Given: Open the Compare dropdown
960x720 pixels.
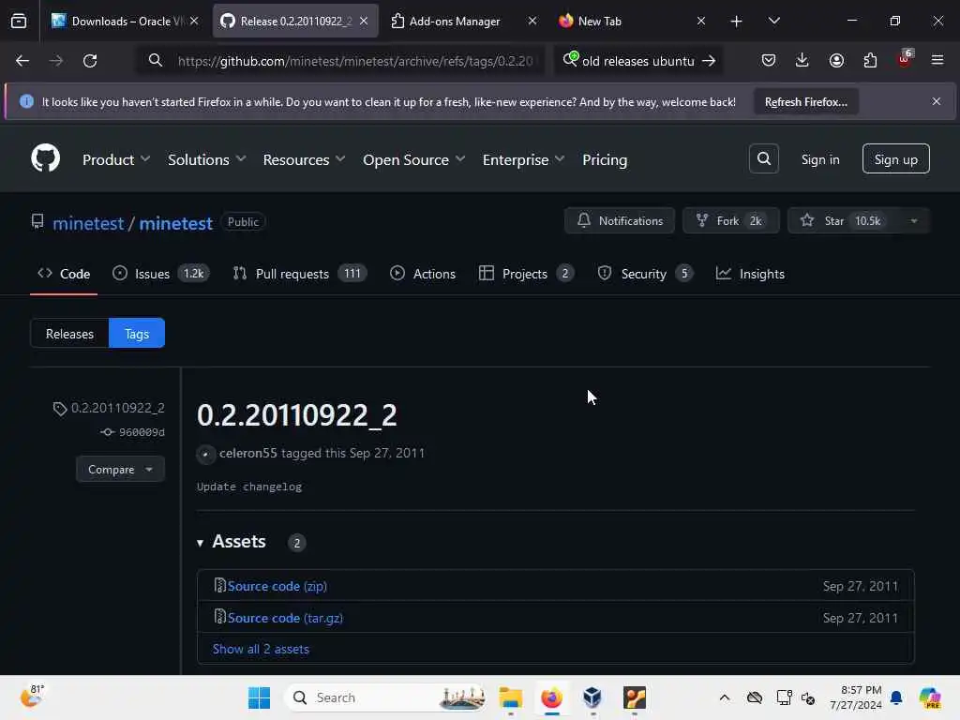Looking at the screenshot, I should coord(121,469).
